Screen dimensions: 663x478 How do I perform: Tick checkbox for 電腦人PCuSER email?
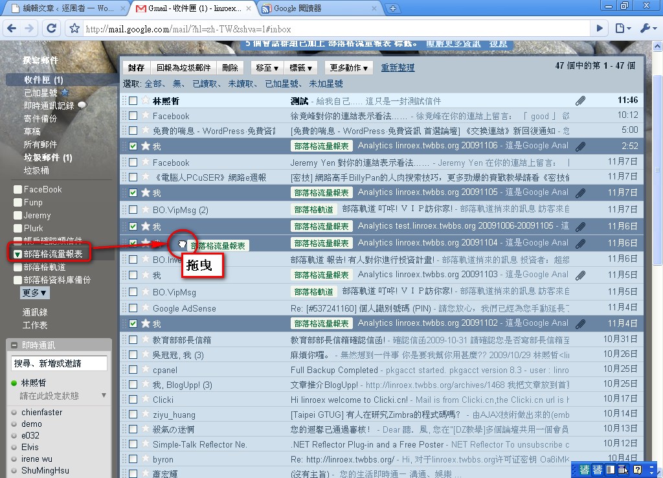click(133, 177)
